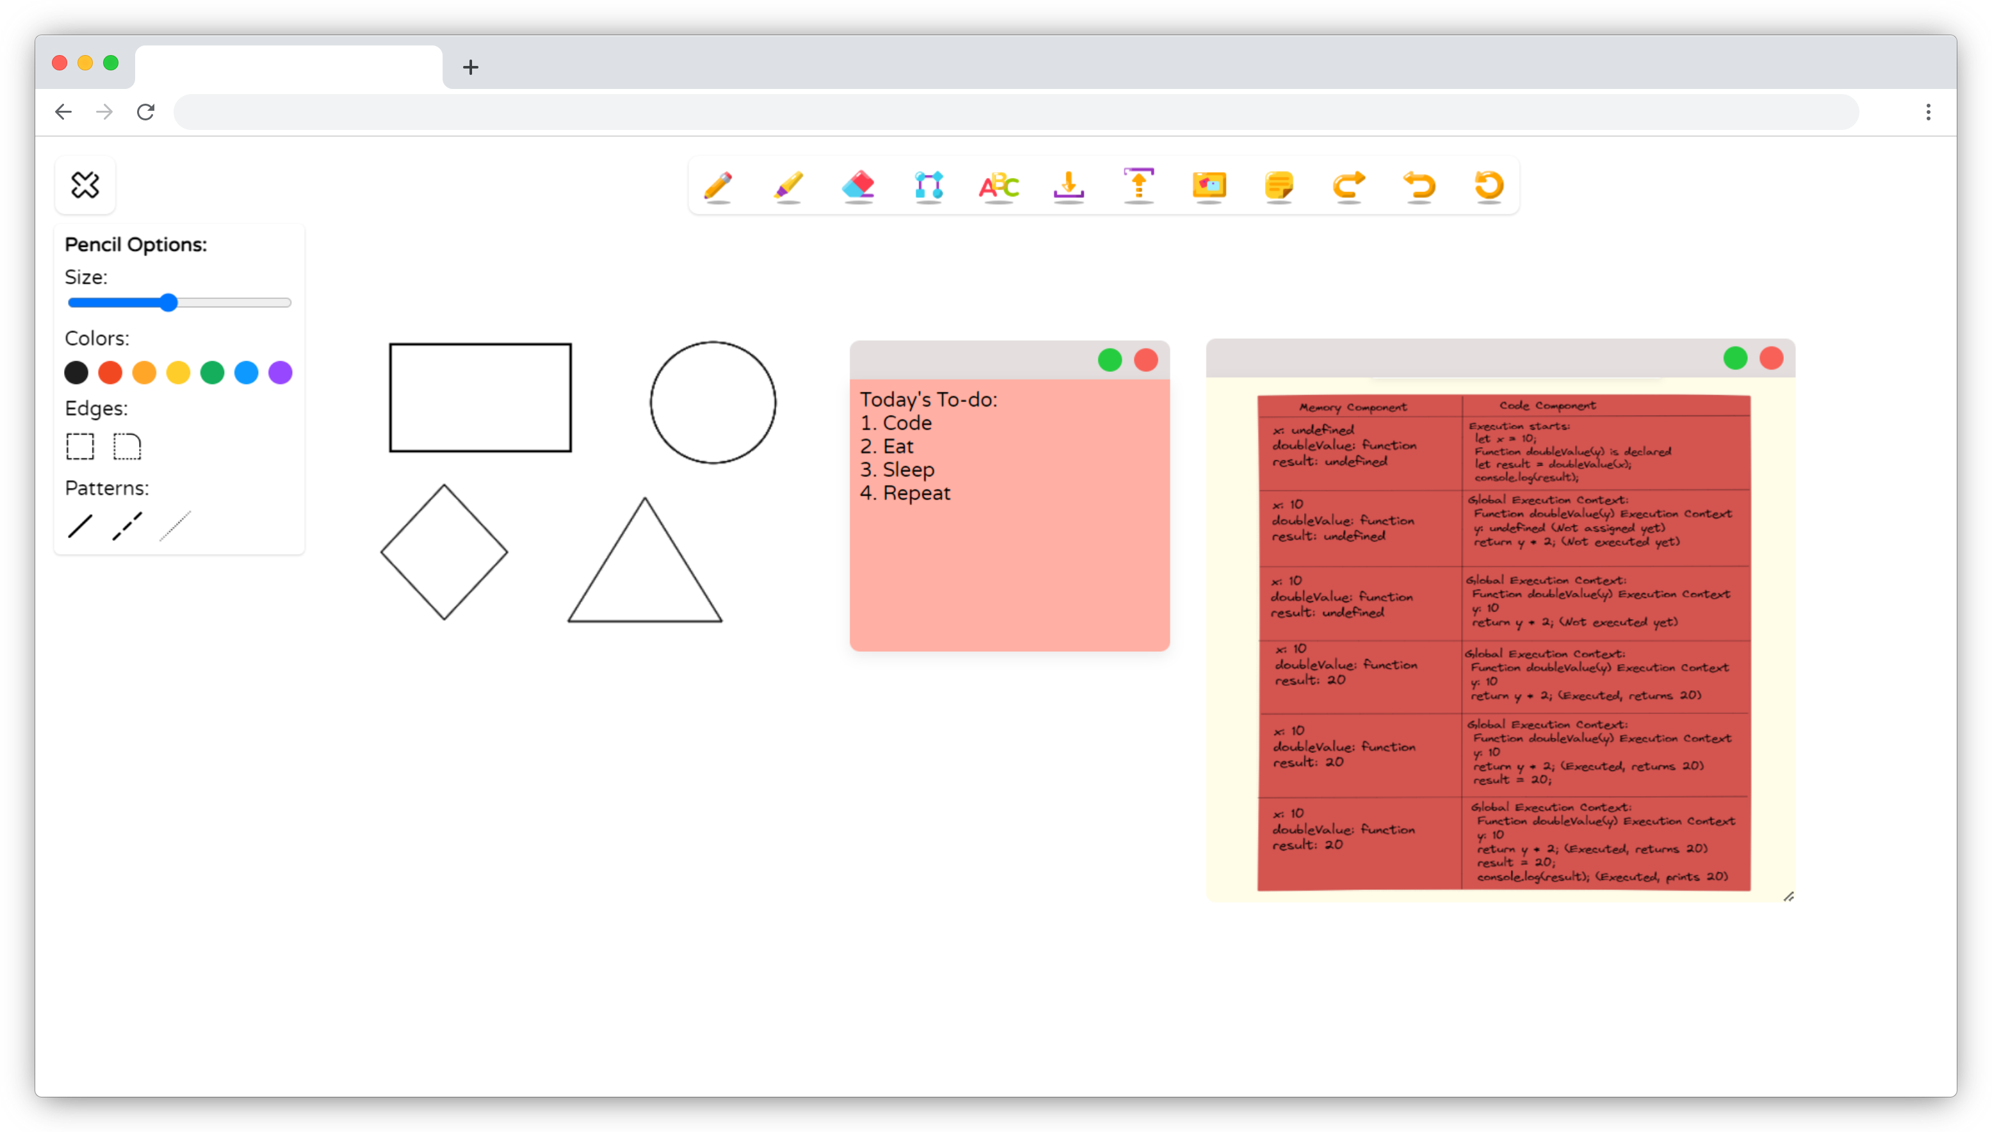Image resolution: width=1992 pixels, height=1132 pixels.
Task: Choose the dotted line pattern
Action: pos(175,526)
